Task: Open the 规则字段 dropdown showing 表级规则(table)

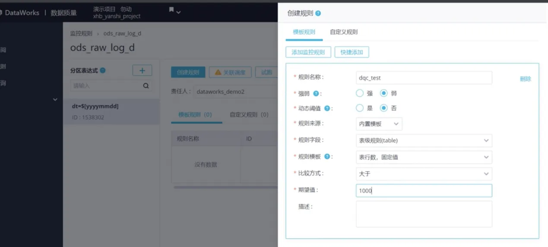Action: coord(424,140)
